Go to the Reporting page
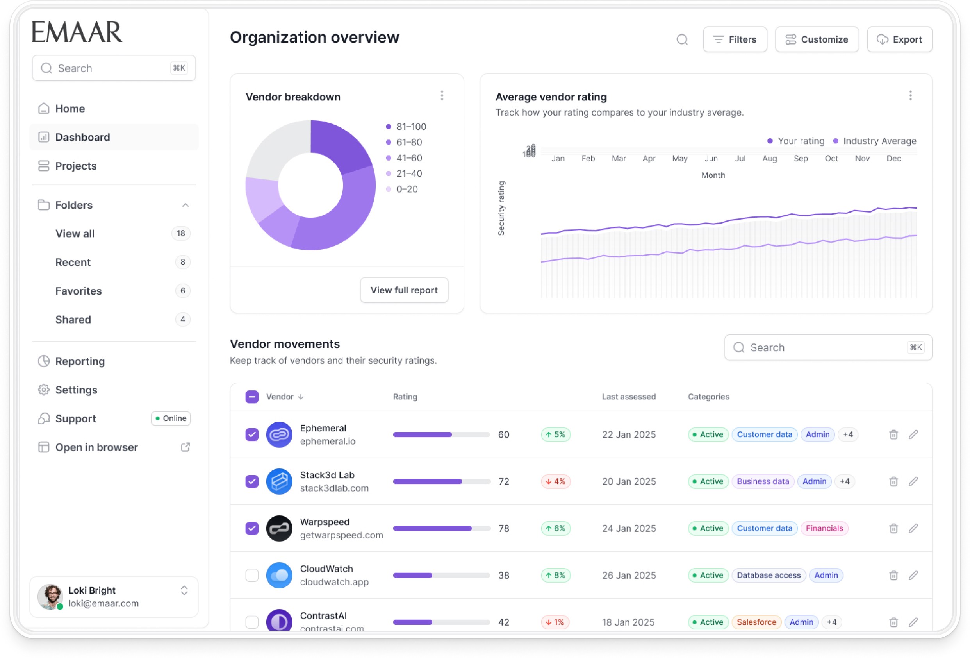Screen dimensions: 970x658 click(80, 361)
